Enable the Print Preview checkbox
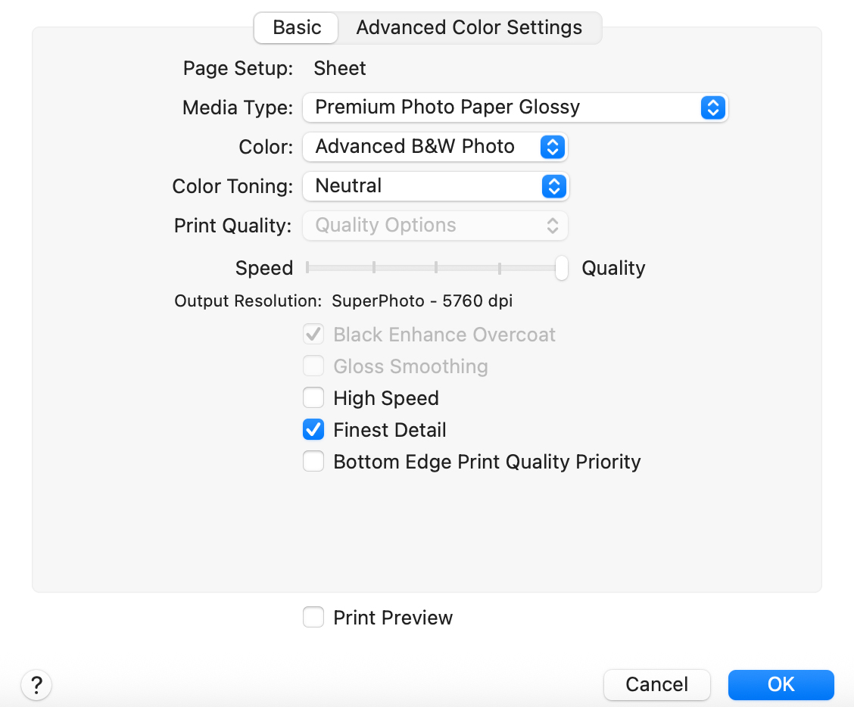The width and height of the screenshot is (854, 707). point(313,617)
